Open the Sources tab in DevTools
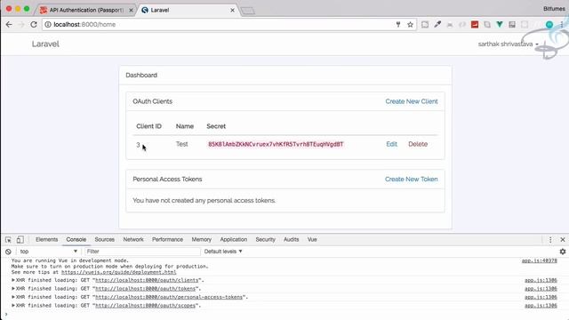This screenshot has width=569, height=320. [105, 239]
